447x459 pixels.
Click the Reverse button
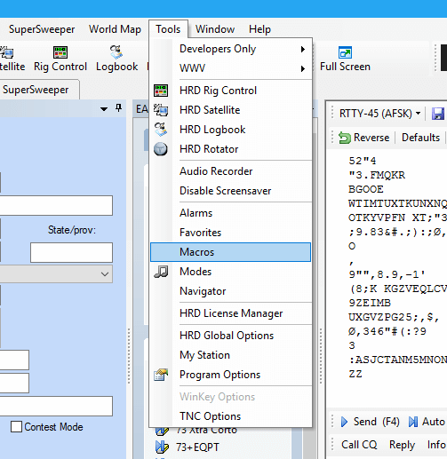364,138
